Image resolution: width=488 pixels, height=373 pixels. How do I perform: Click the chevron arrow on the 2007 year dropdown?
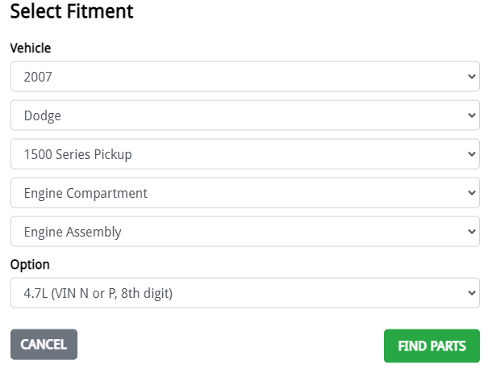click(x=472, y=77)
